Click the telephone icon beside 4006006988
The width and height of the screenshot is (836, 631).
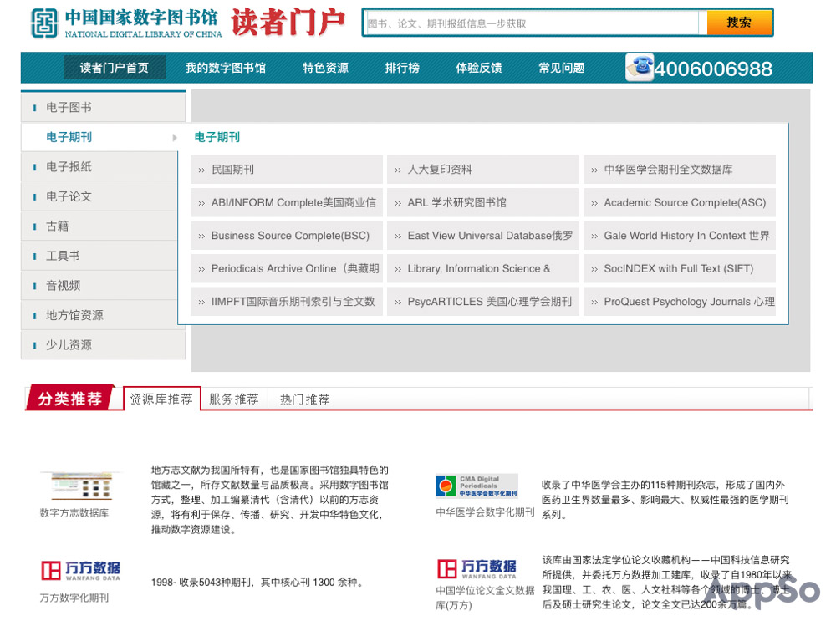[x=639, y=67]
